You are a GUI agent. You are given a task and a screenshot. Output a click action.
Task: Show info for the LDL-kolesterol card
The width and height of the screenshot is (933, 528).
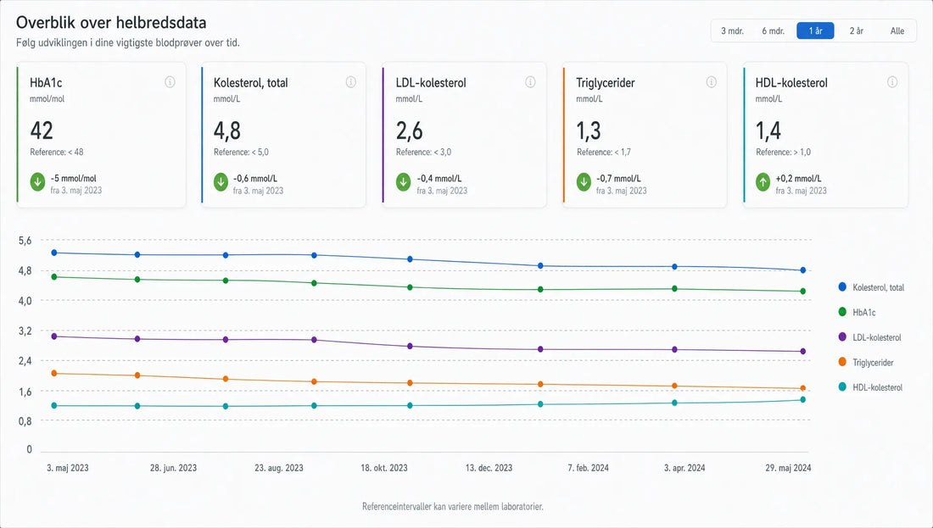530,82
